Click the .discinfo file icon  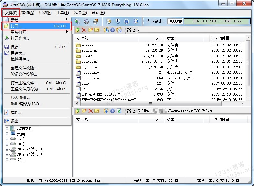[x=78, y=72]
